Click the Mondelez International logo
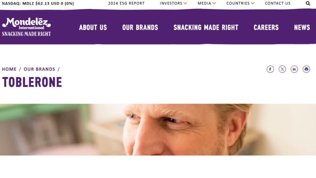The width and height of the screenshot is (316, 178). 27,27
